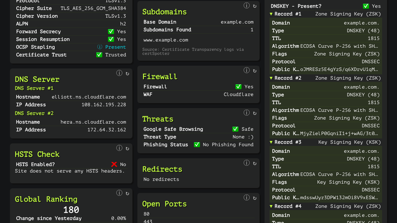Click hostname elliott.ns.cloudflare.com
Viewport: 397px width, 223px height.
(89, 97)
